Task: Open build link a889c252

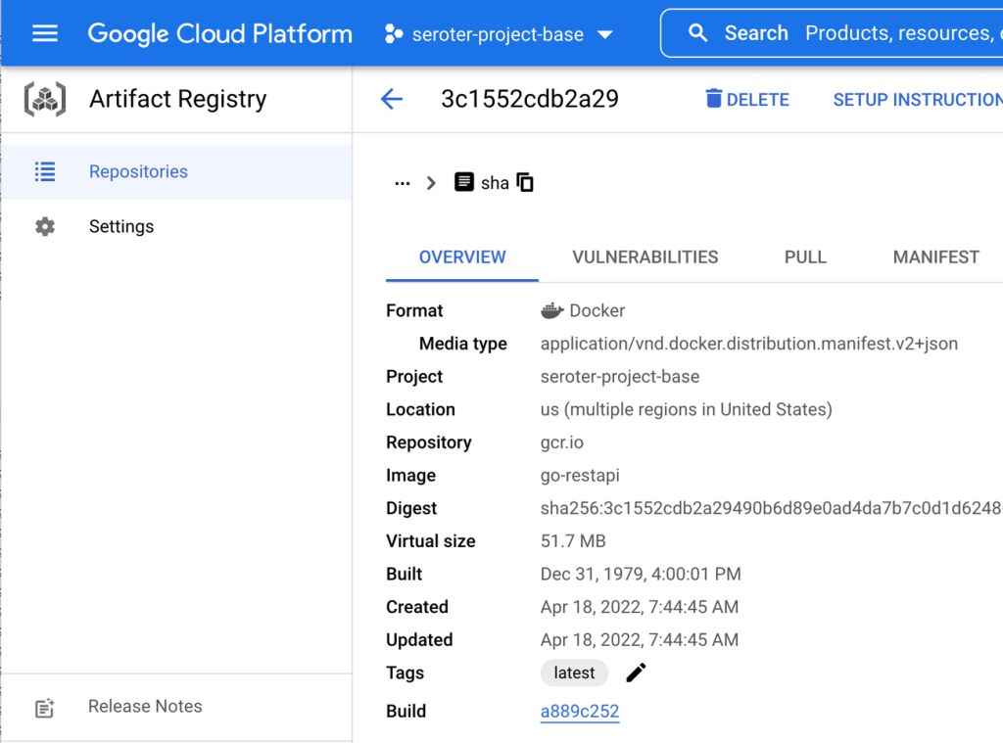Action: [580, 712]
